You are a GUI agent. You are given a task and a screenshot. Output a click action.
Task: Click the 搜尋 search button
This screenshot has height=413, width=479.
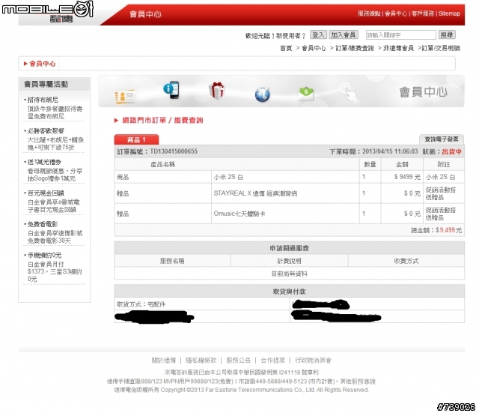[447, 35]
